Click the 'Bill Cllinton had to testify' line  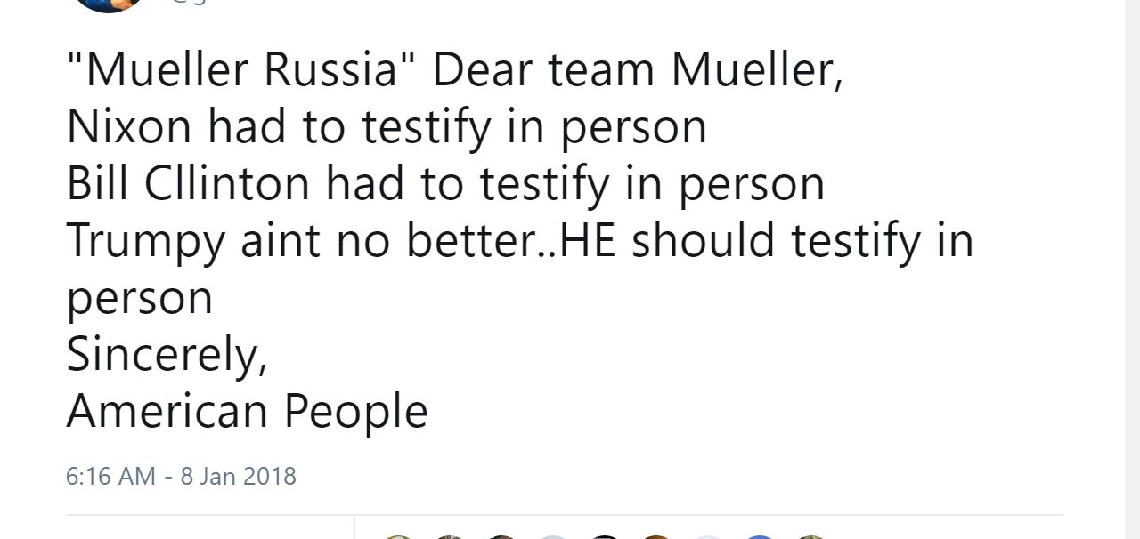[x=445, y=185]
